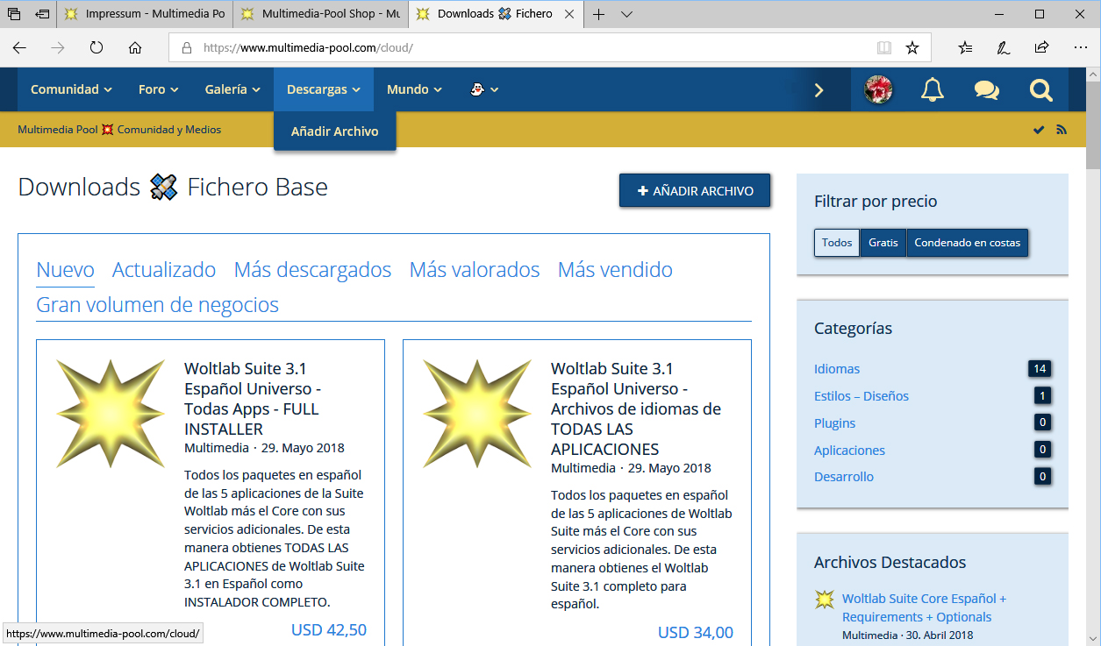
Task: Click the site search magnifier icon
Action: [1040, 89]
